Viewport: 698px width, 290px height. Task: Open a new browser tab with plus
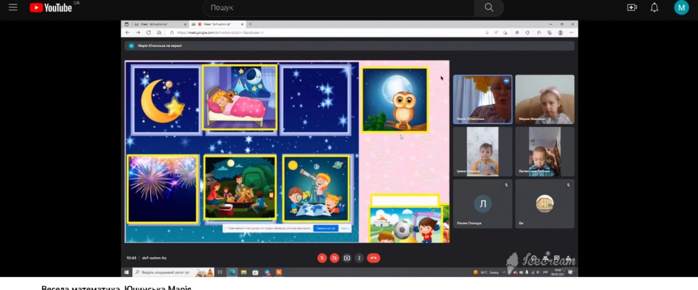coord(250,24)
